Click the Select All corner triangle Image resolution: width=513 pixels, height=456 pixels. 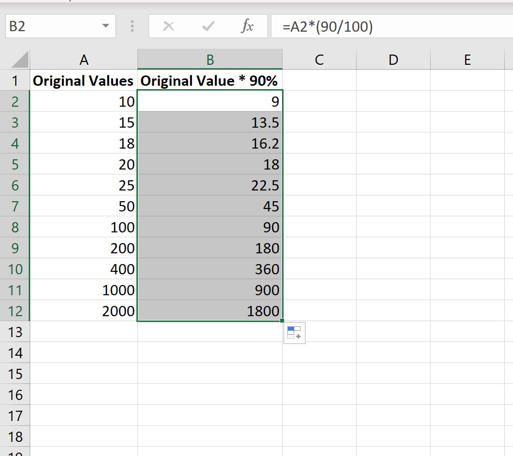(19, 60)
